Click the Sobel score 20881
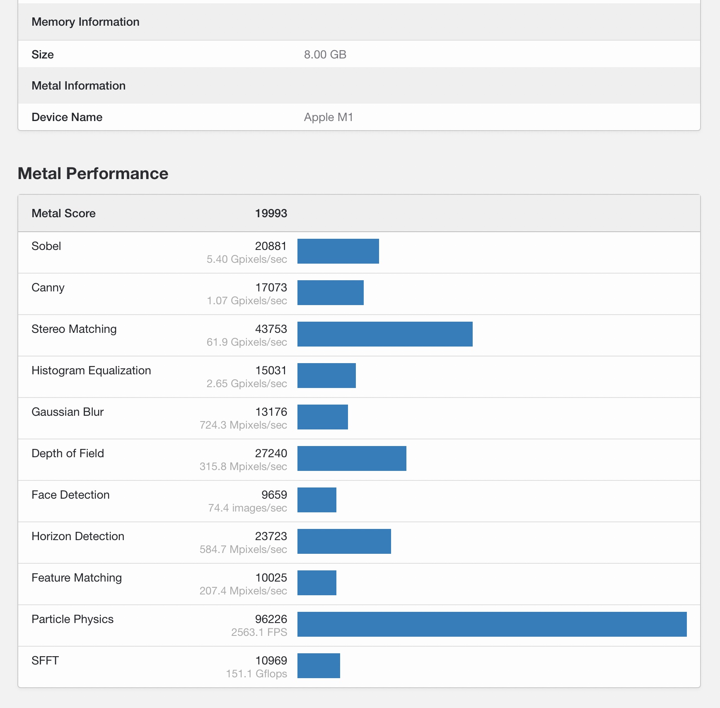 point(271,246)
